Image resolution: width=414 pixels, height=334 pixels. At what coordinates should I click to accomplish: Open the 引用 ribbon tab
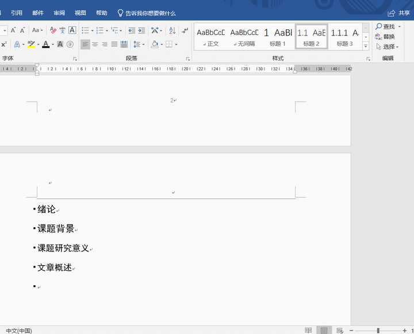tap(17, 13)
